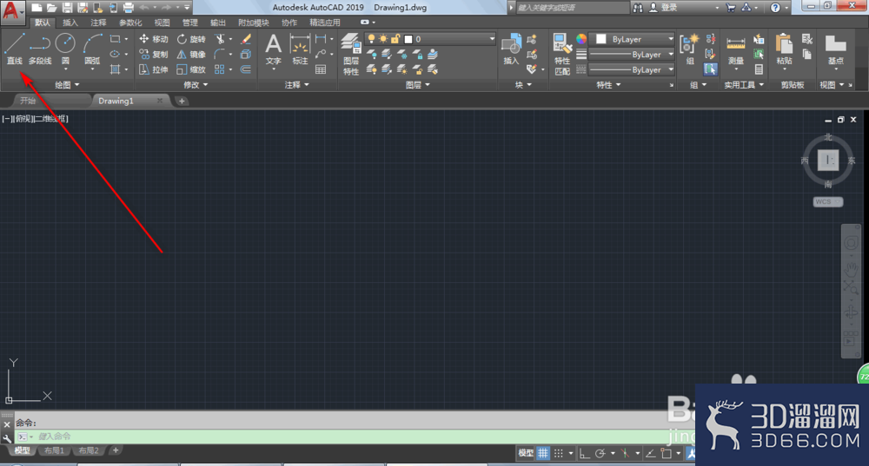This screenshot has height=466, width=869.
Task: Select the trim scissors tool
Action: (x=220, y=39)
